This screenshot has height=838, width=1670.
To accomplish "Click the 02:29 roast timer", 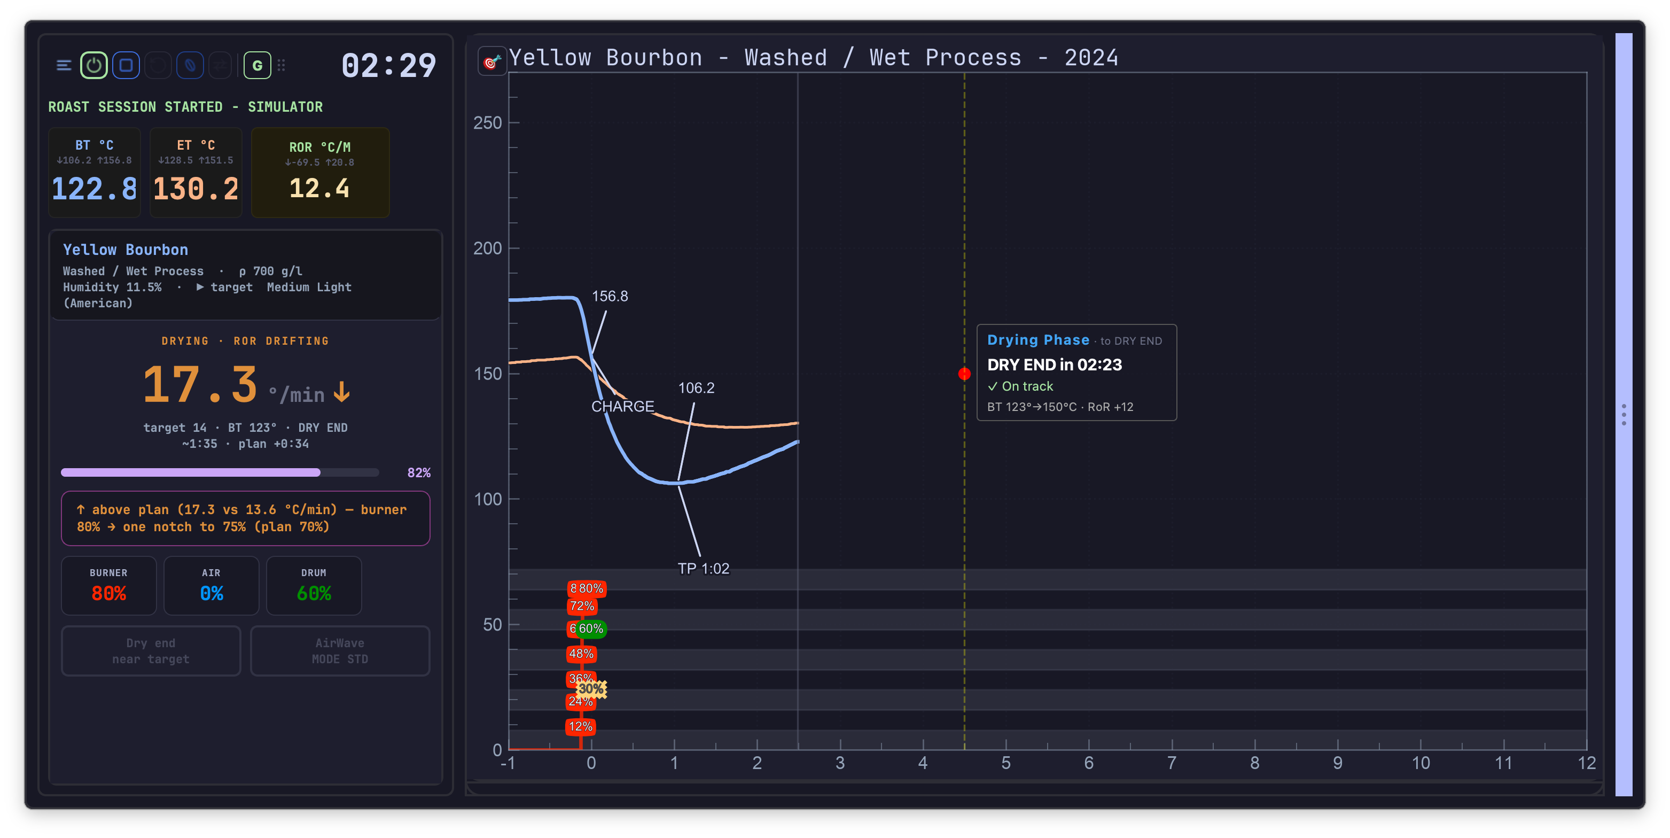I will click(389, 66).
